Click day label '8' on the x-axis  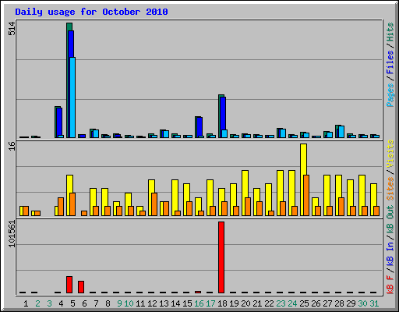click(108, 303)
